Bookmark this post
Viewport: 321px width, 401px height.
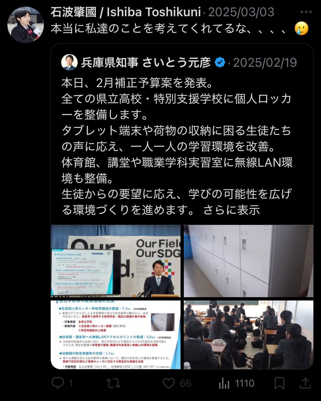[x=280, y=383]
